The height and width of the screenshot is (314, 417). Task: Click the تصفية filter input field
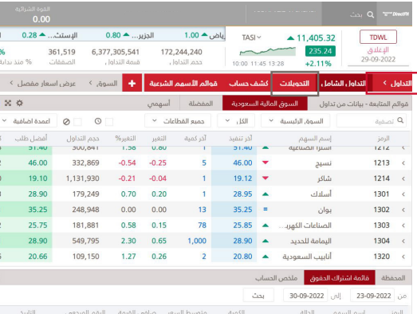click(x=372, y=121)
